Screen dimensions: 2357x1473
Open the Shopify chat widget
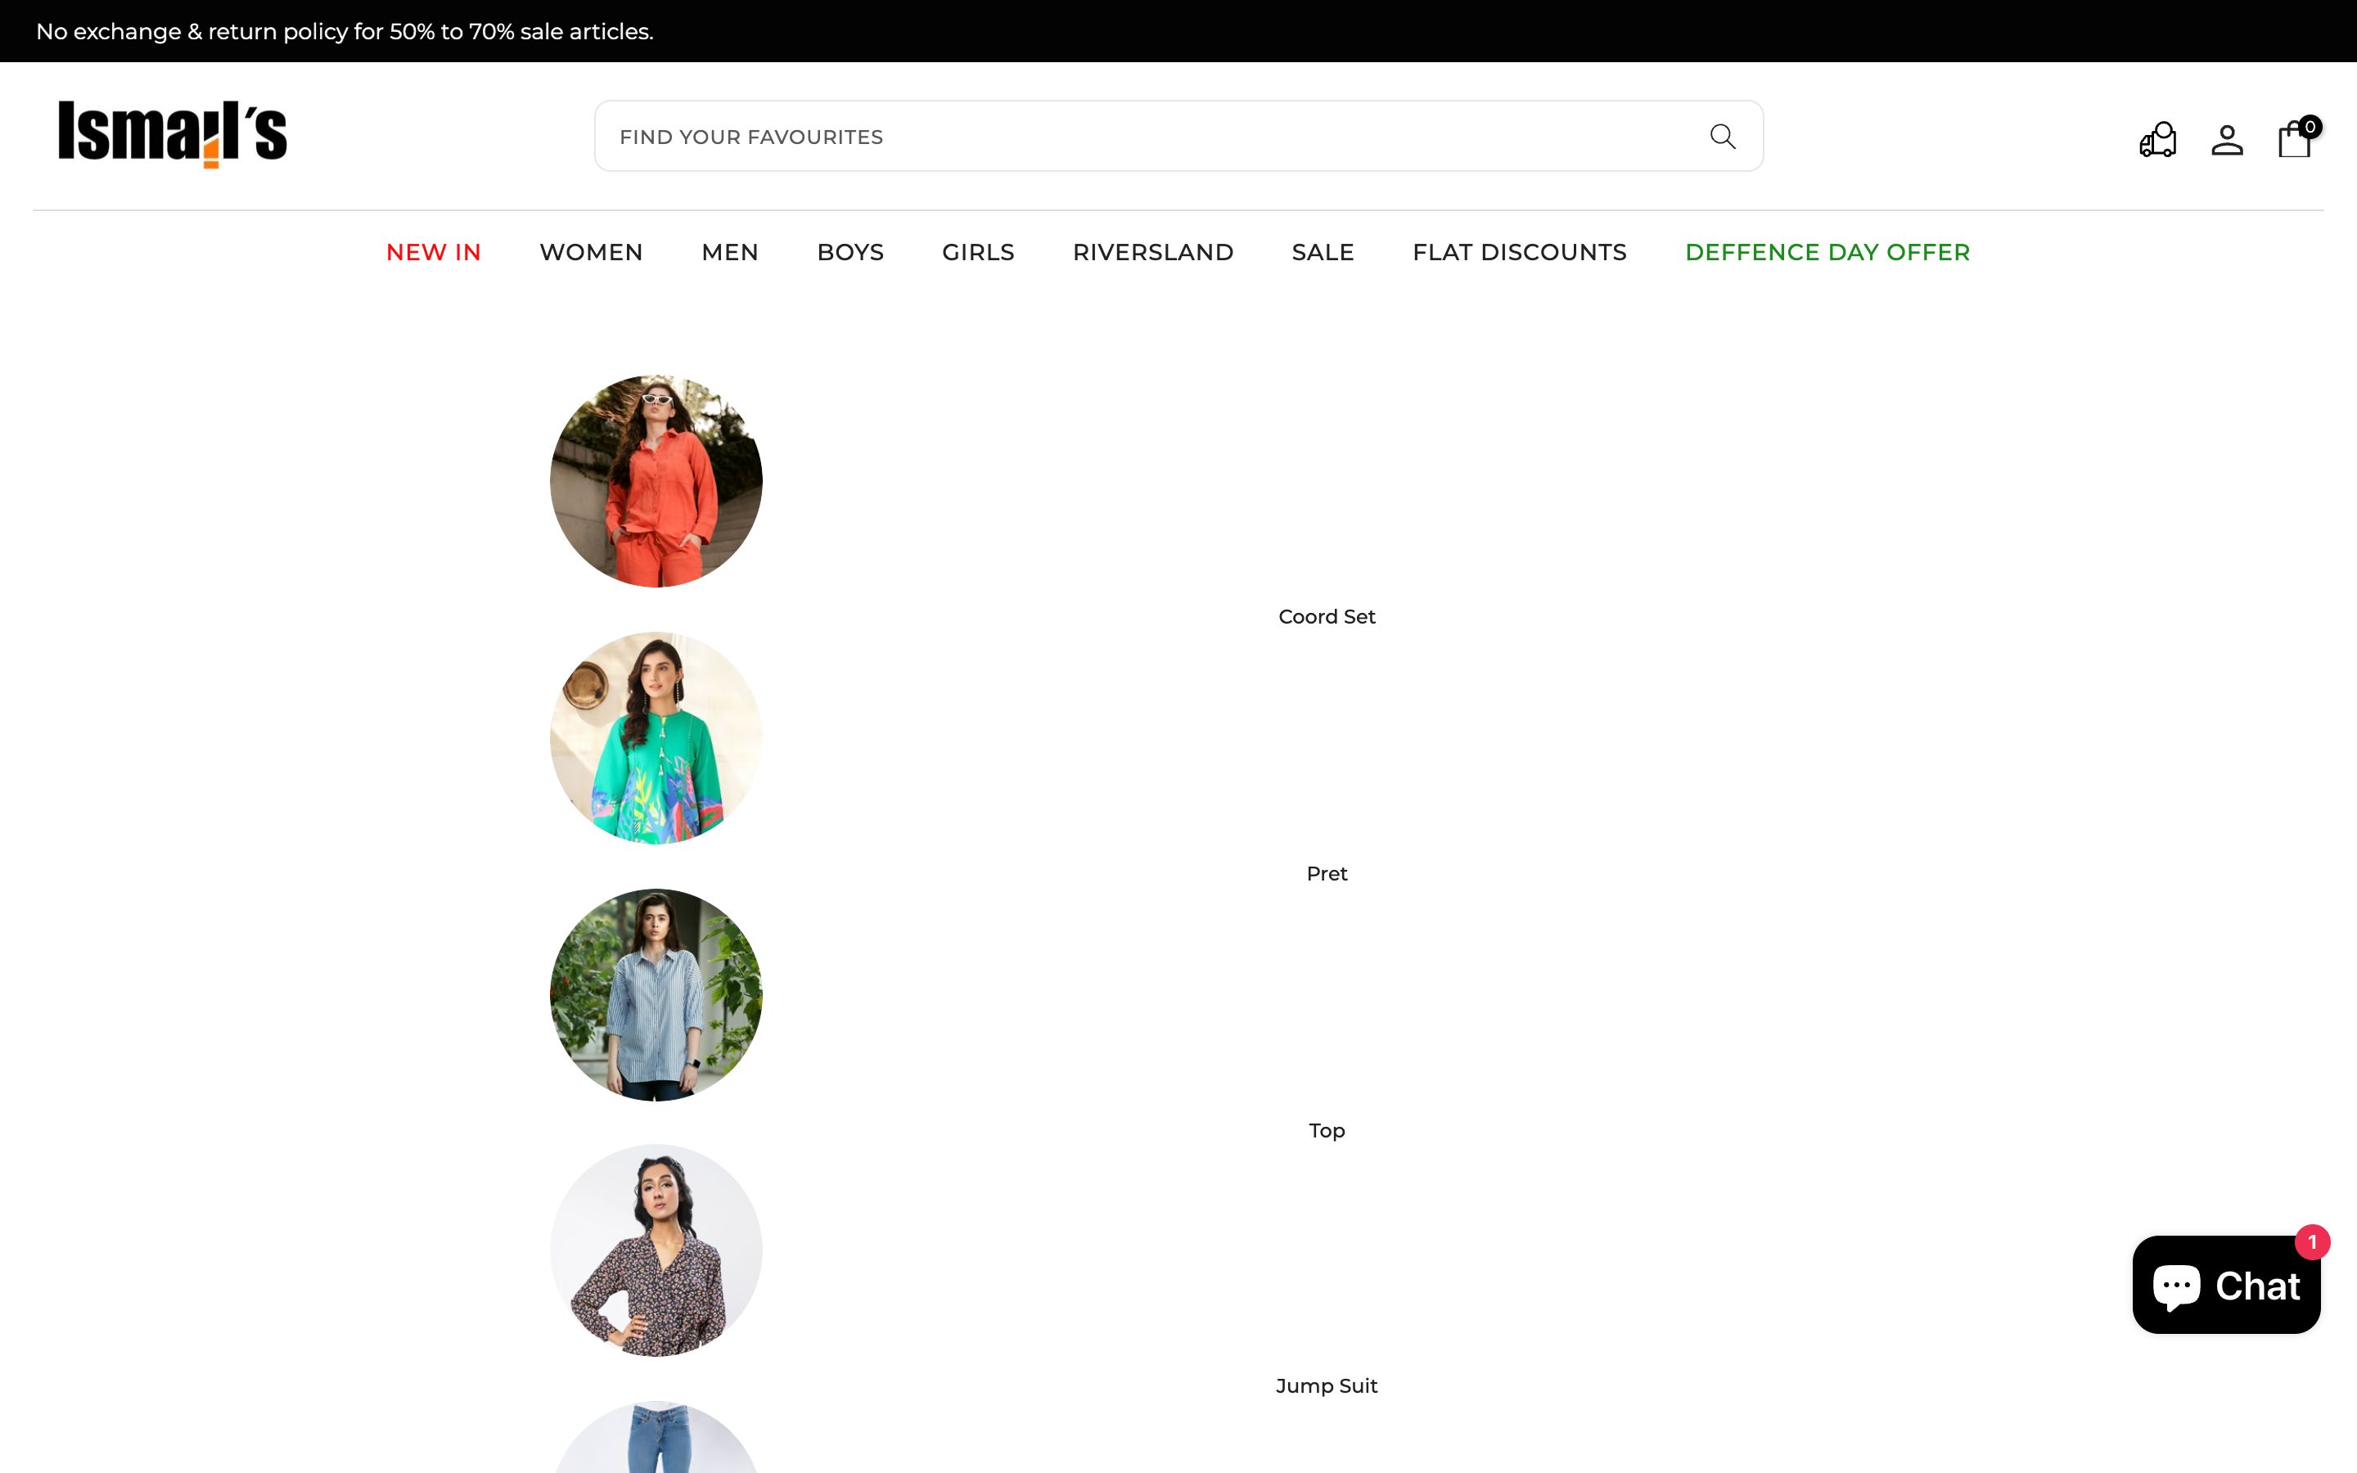(2227, 1285)
